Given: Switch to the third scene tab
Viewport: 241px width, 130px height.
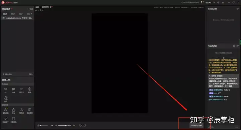Looking at the screenshot, I should [21, 14].
